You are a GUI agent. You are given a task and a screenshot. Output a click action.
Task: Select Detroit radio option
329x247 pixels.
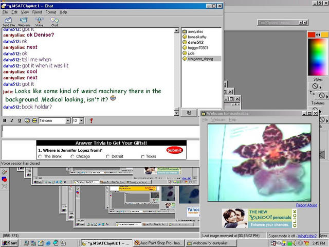coord(108,156)
